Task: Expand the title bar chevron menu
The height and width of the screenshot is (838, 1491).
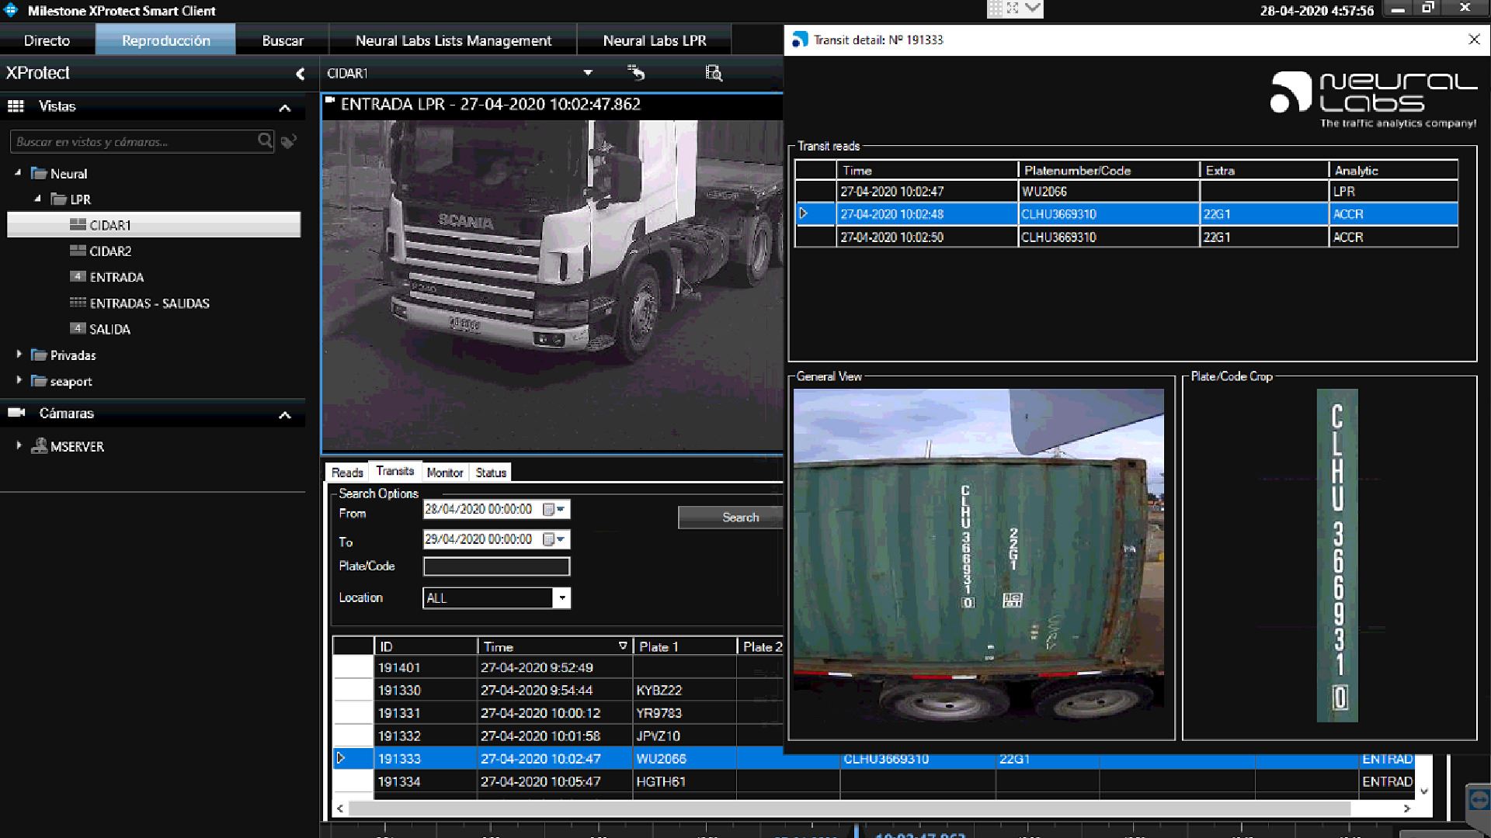Action: click(1033, 9)
